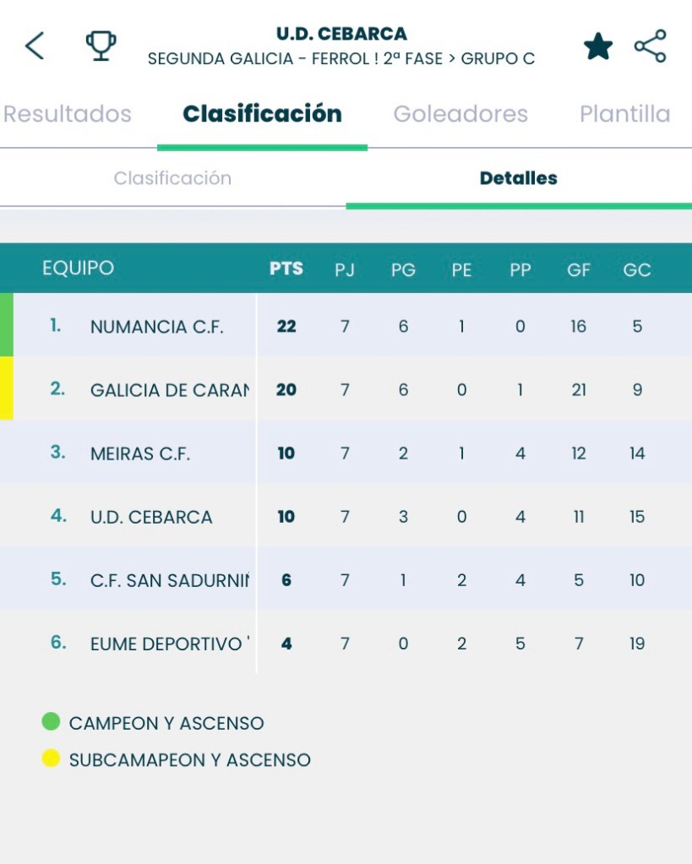Switch to the Resultados tab
The height and width of the screenshot is (864, 692).
68,114
